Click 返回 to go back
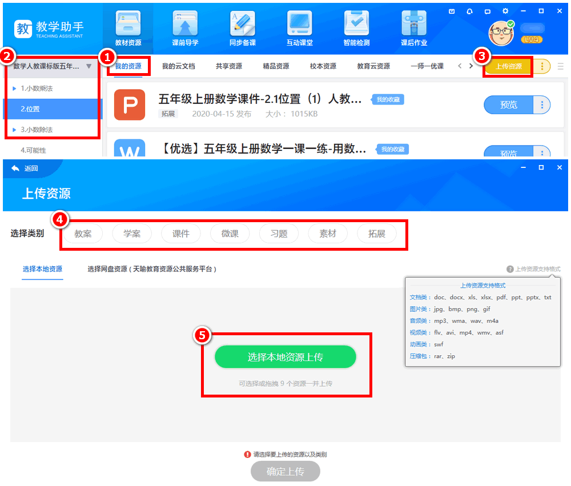The height and width of the screenshot is (486, 571). click(25, 168)
